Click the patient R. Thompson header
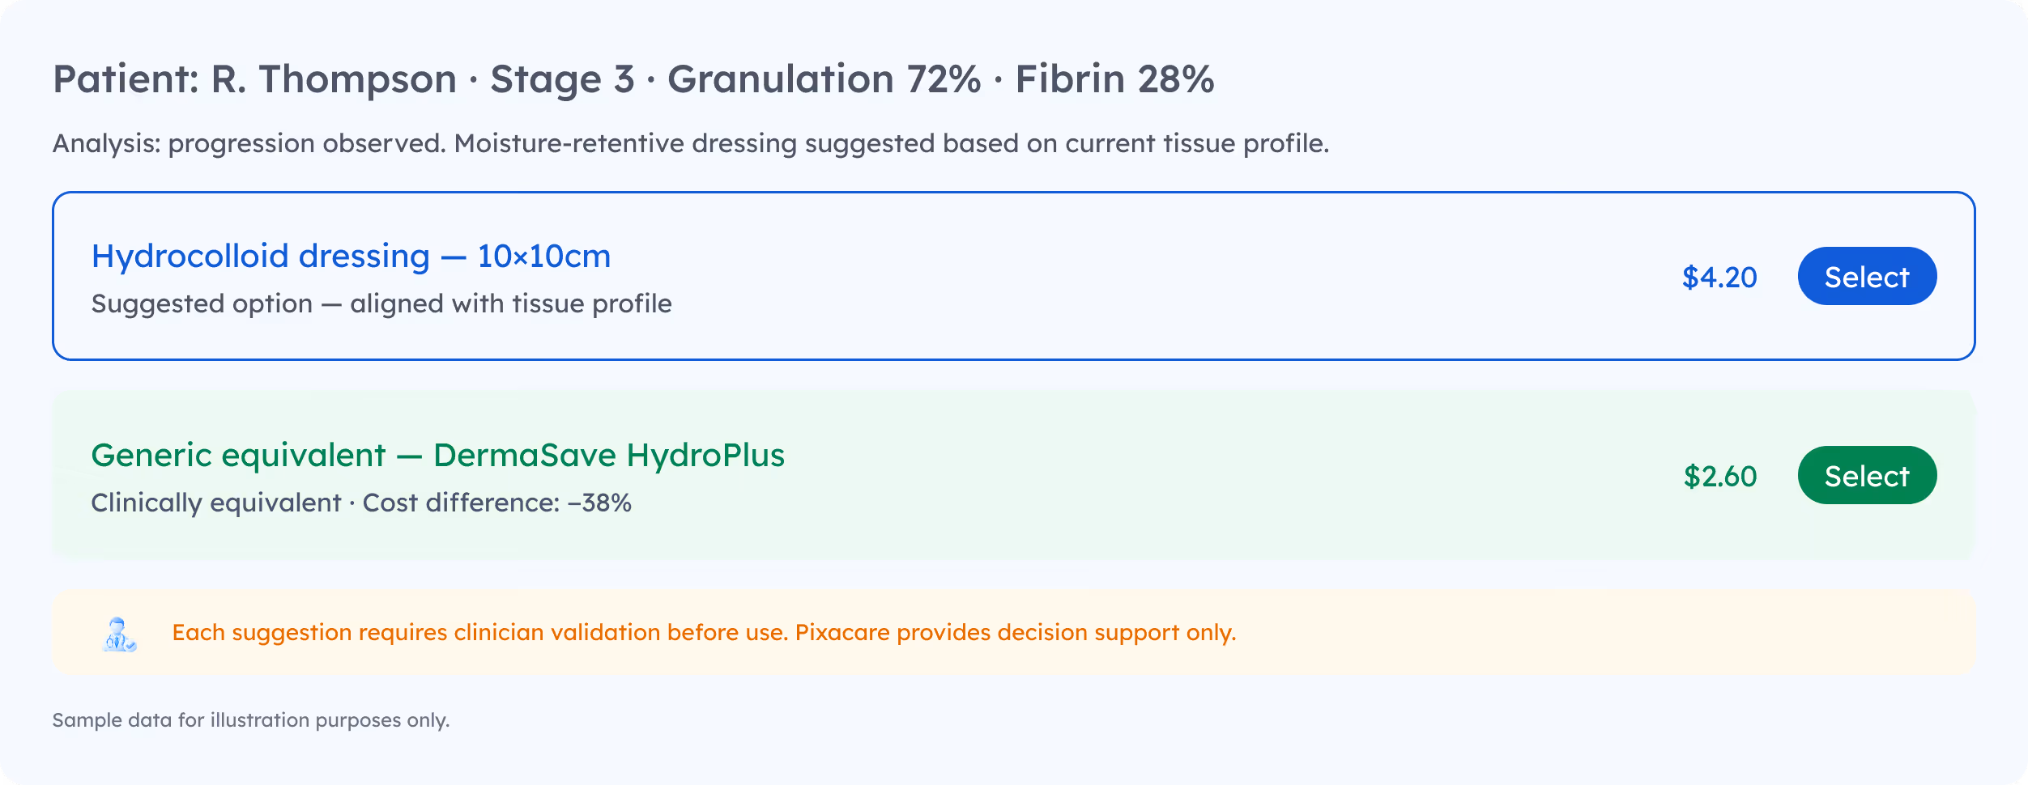 [254, 79]
